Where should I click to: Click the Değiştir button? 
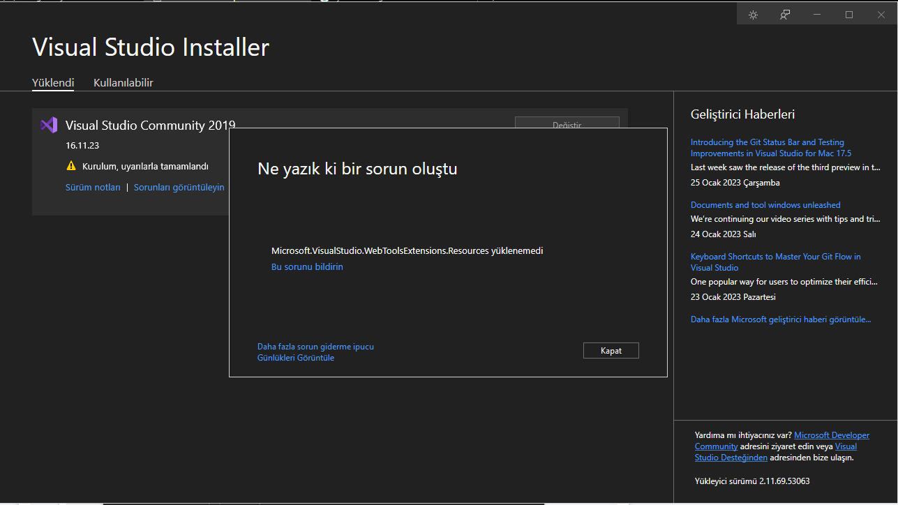tap(567, 123)
